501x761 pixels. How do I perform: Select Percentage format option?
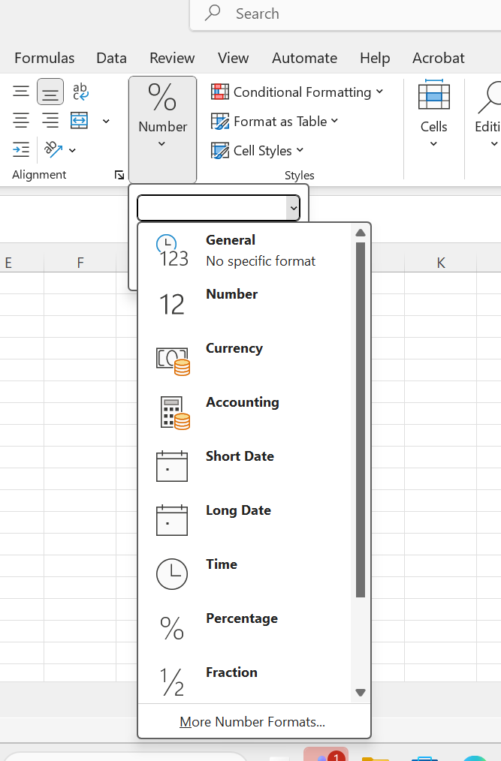click(244, 628)
